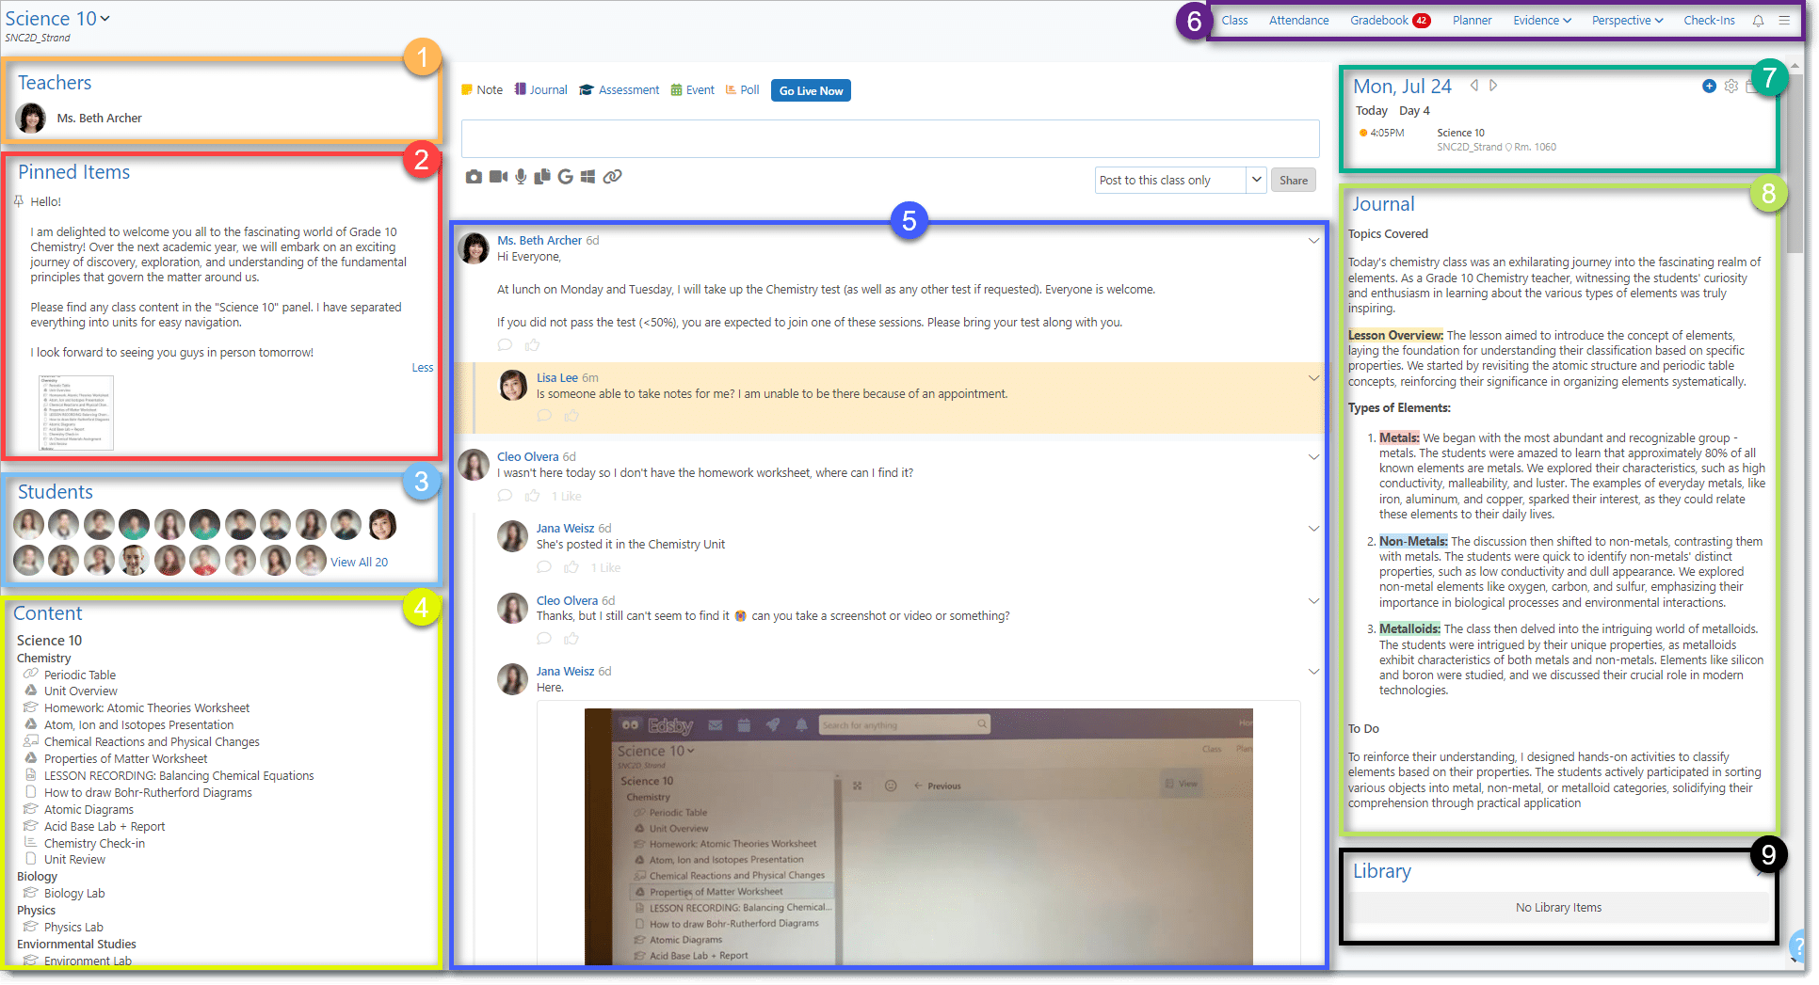Expand the Perspective menu
Screen dimensions: 1819x985
1627,21
